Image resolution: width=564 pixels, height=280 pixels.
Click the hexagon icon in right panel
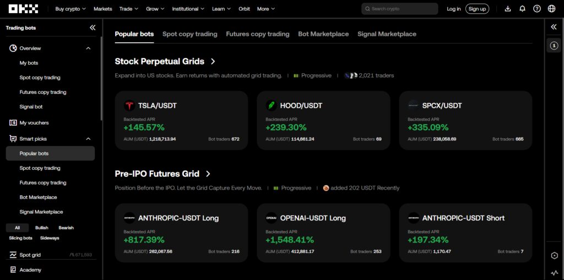[x=554, y=256]
